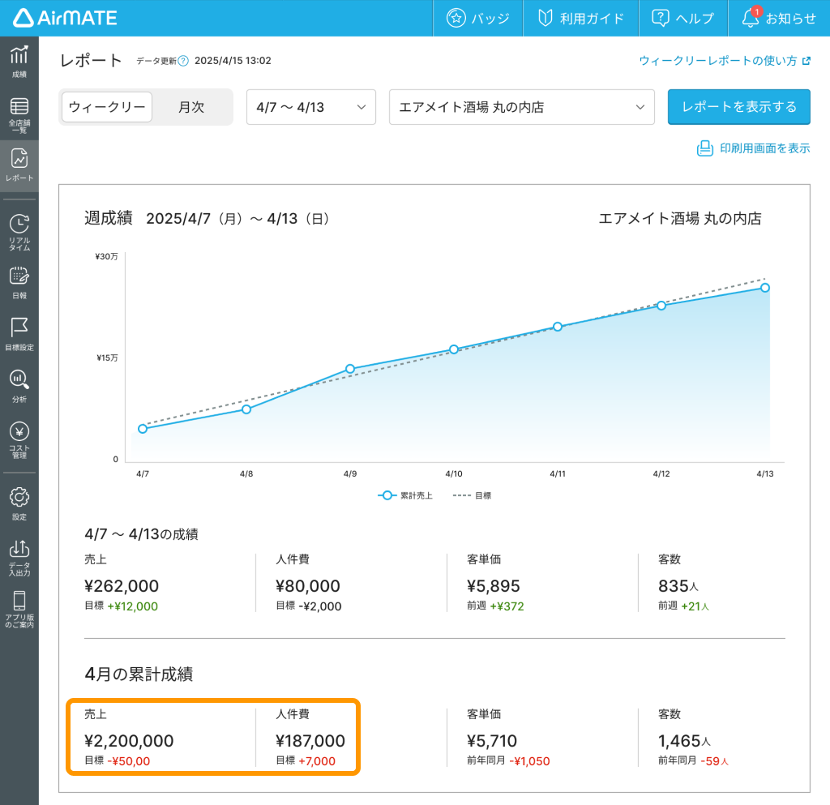Click the 4/13 data point on the chart
The image size is (830, 805).
click(x=765, y=288)
